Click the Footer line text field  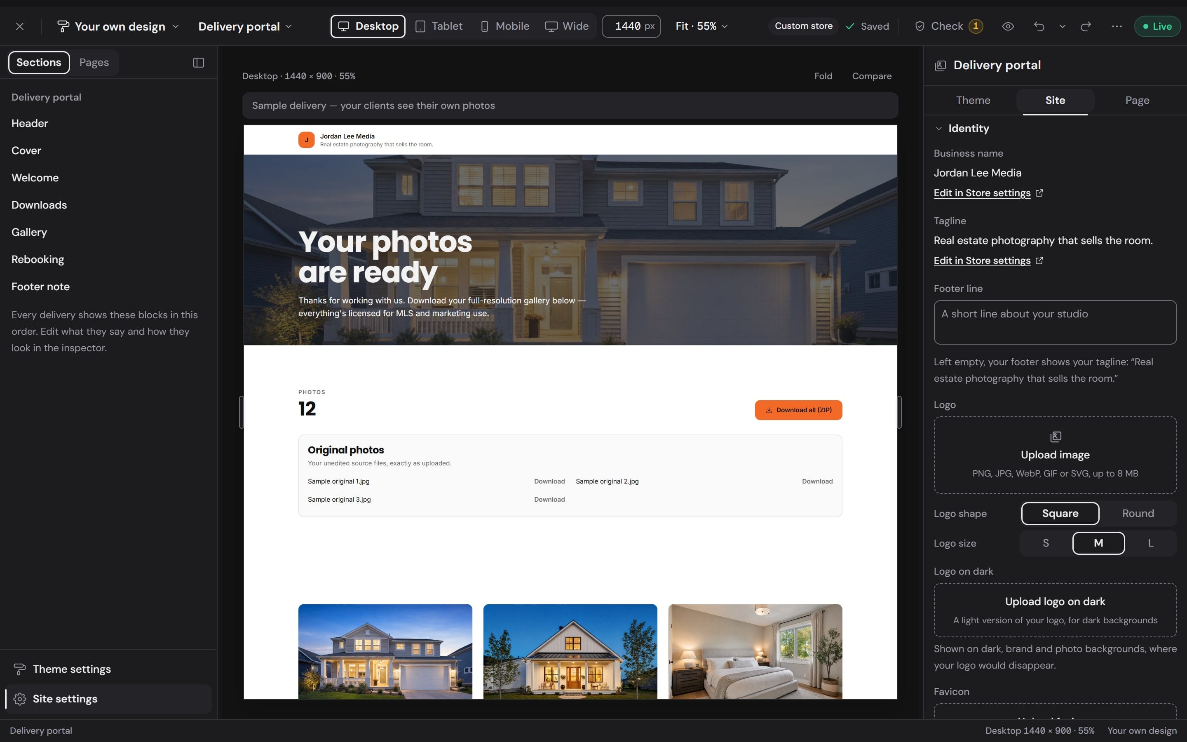click(1055, 322)
